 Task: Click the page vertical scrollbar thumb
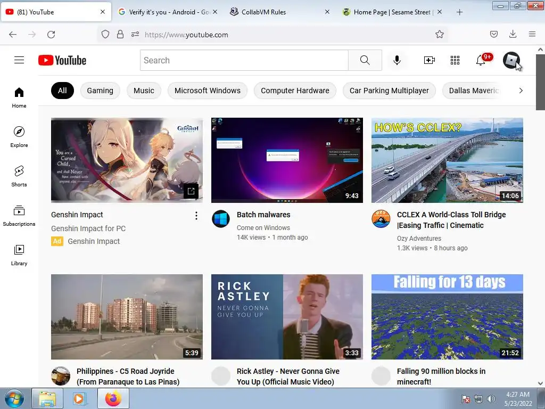[540, 81]
